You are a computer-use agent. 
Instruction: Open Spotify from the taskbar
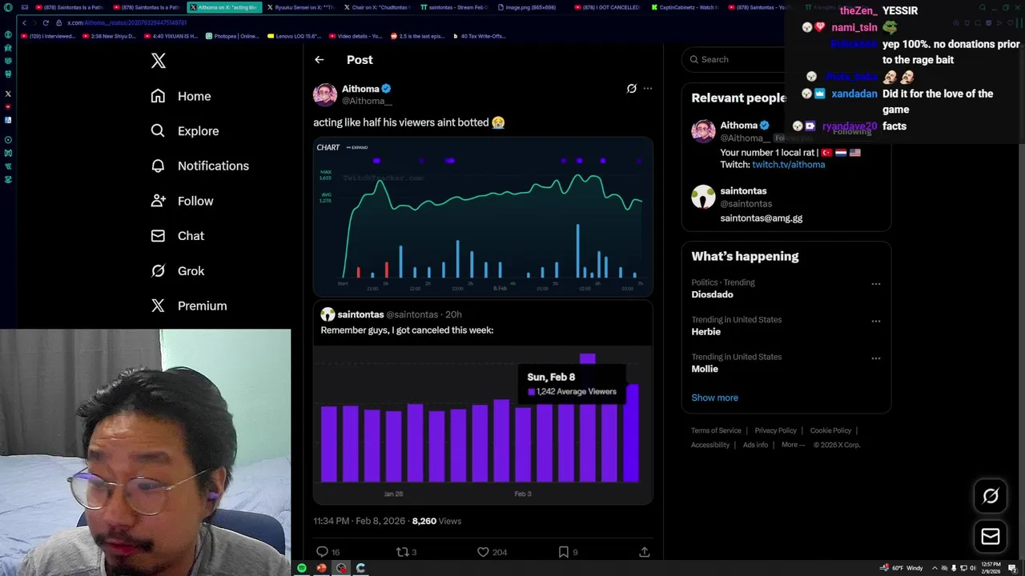(302, 568)
